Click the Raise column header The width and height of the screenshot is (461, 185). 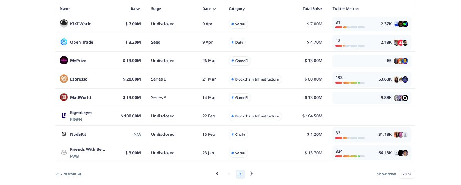[x=136, y=9]
